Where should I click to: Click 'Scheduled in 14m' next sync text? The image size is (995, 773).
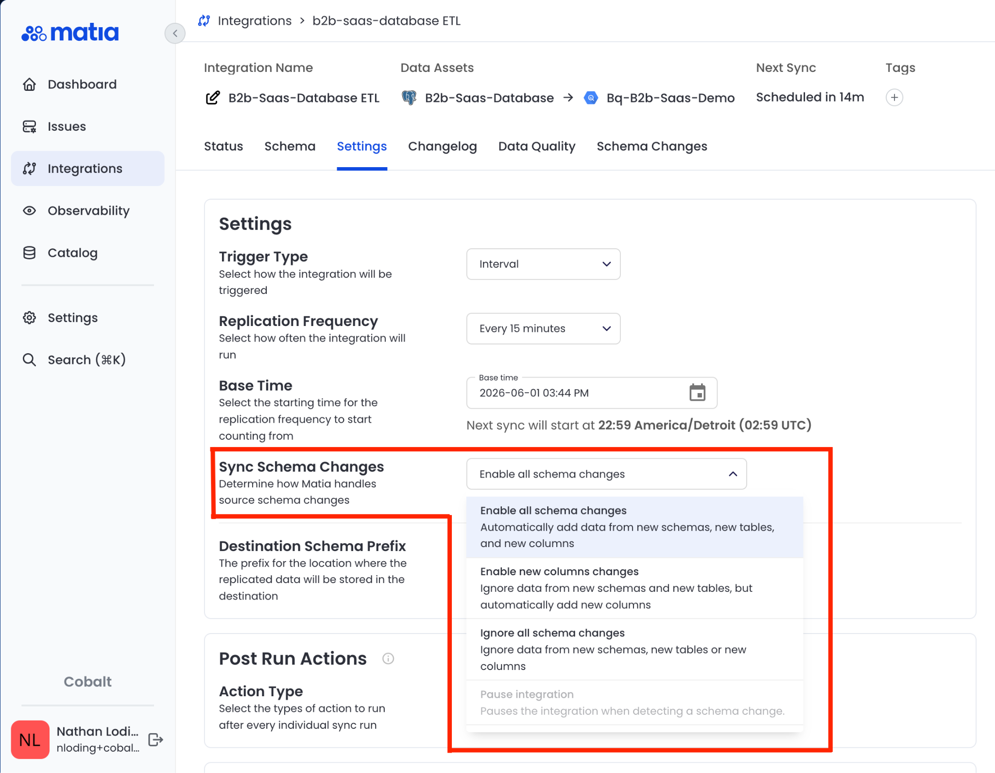[x=810, y=97]
